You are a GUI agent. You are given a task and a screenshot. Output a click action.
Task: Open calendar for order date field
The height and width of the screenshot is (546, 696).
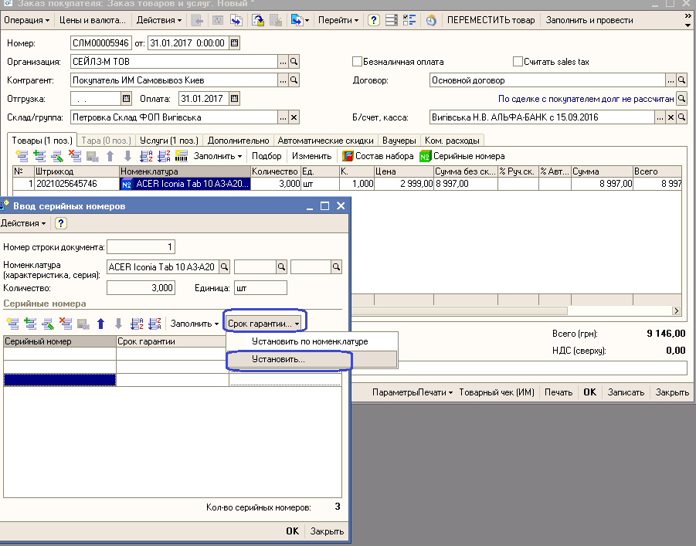point(235,43)
